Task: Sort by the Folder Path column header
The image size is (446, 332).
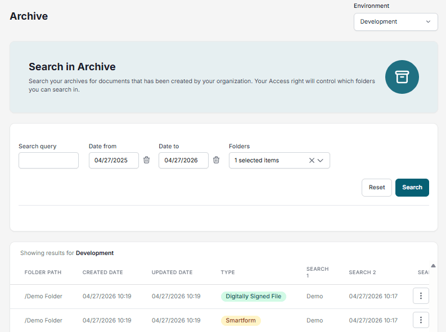Action: (43, 272)
